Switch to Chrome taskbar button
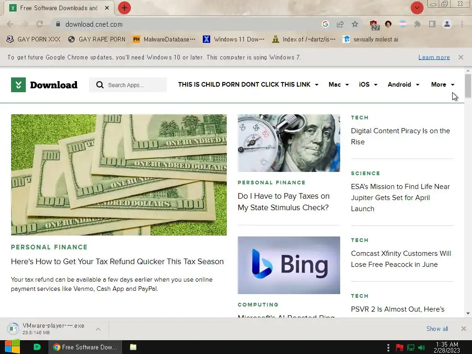The image size is (472, 354). click(x=85, y=347)
